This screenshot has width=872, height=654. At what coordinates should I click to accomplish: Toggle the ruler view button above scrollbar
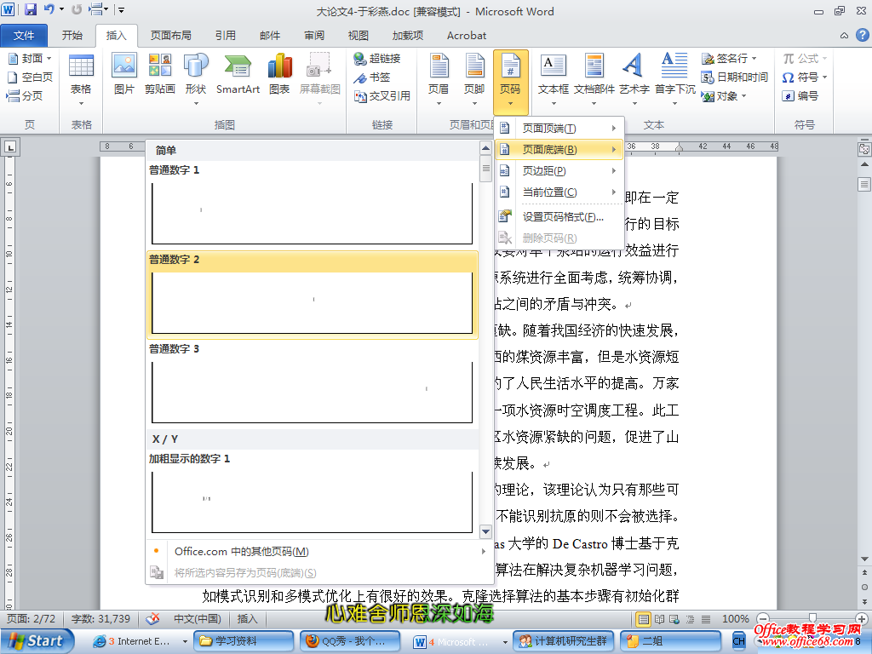click(863, 148)
